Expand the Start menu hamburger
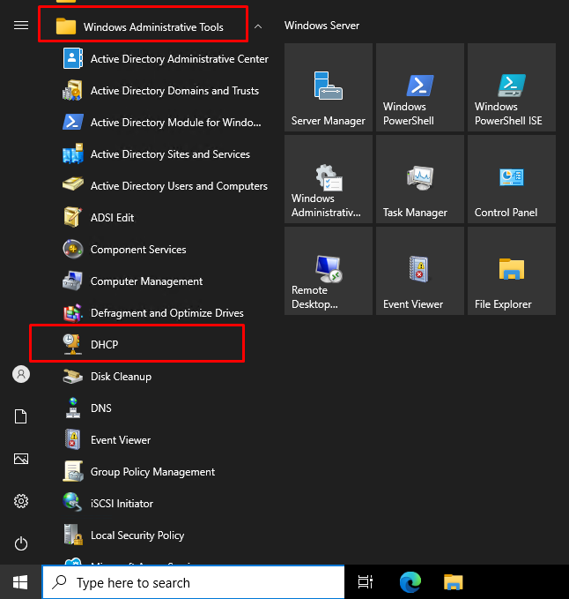The height and width of the screenshot is (599, 569). 21,26
